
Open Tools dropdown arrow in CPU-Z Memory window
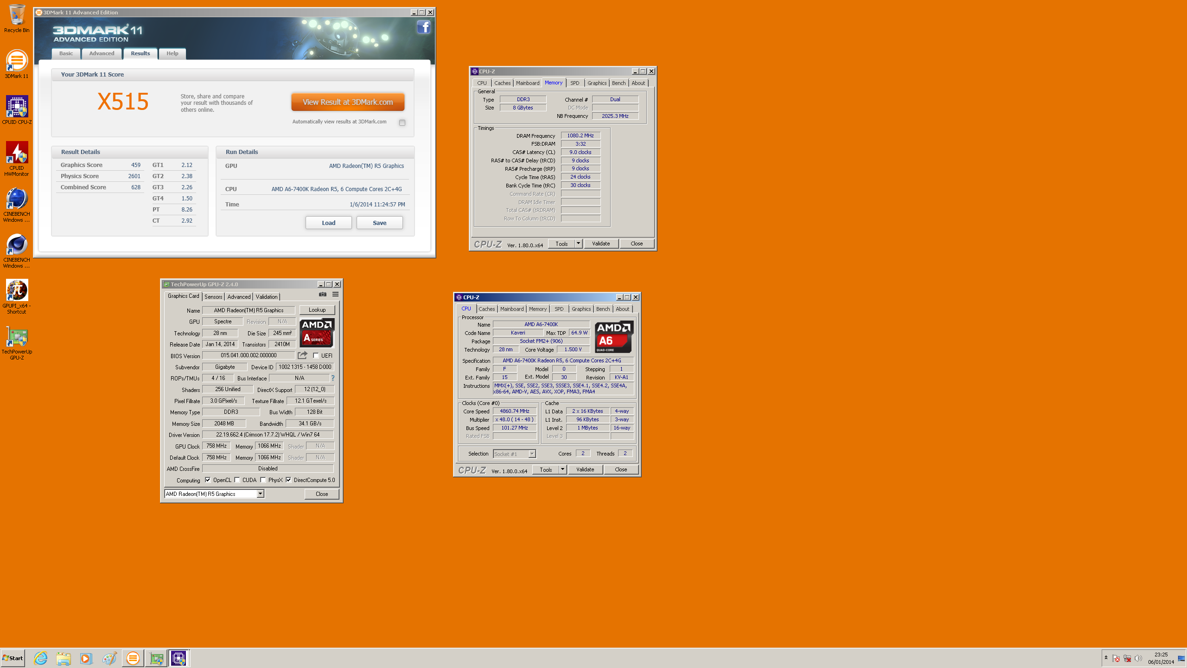point(578,244)
